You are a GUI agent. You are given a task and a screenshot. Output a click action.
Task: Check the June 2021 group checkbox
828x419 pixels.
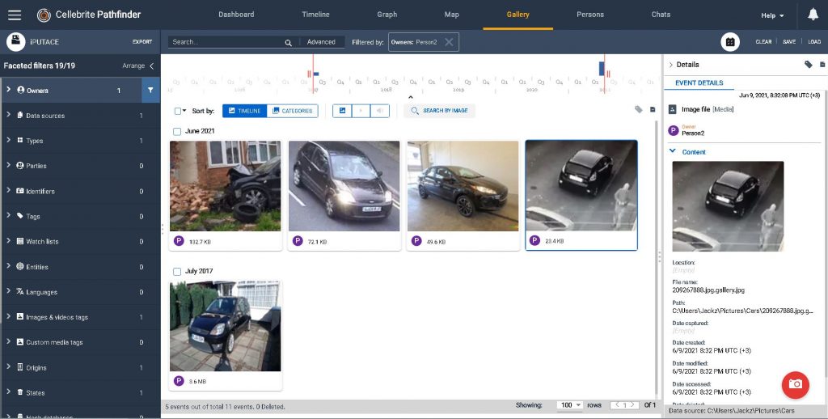(177, 131)
